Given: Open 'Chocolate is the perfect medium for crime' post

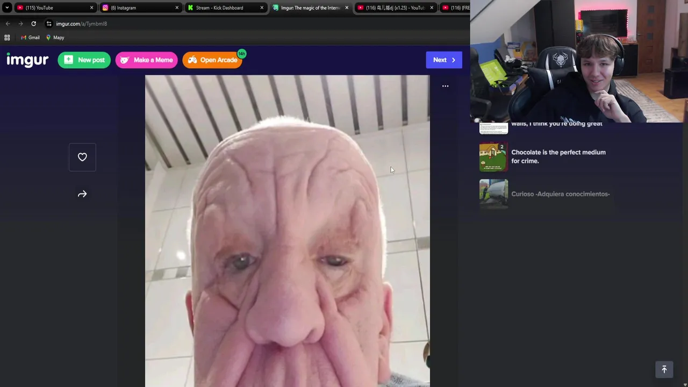Looking at the screenshot, I should pos(558,156).
